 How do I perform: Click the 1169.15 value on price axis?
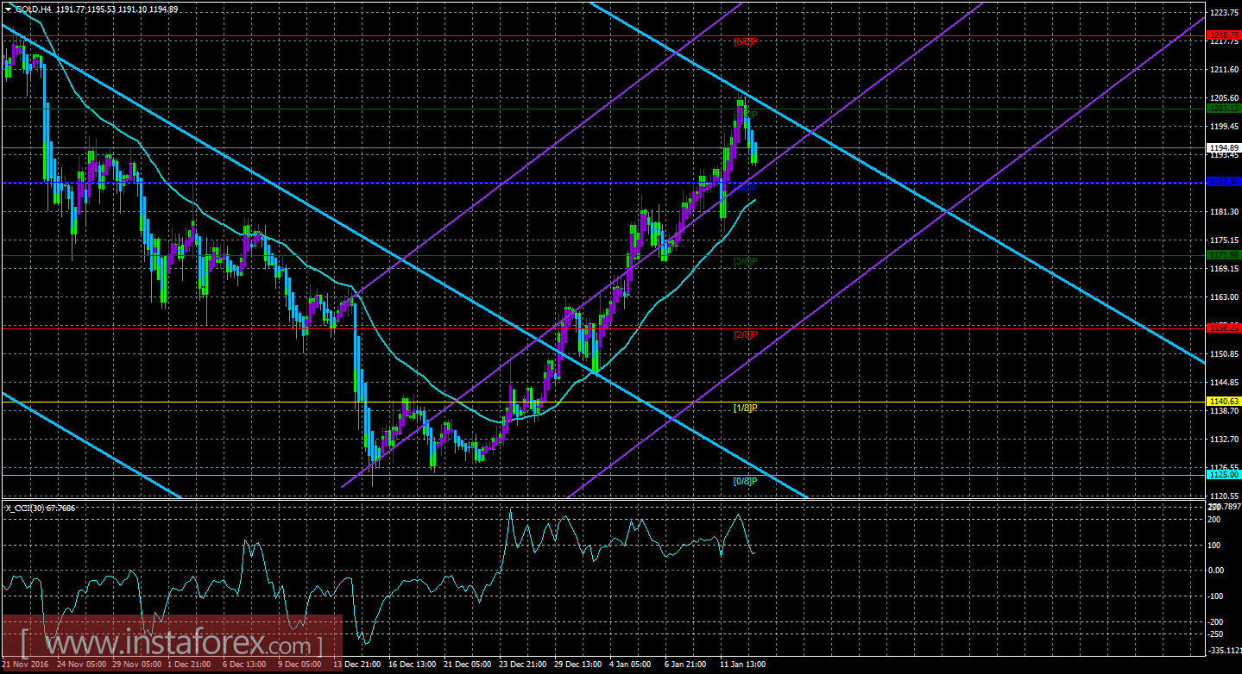[x=1225, y=269]
